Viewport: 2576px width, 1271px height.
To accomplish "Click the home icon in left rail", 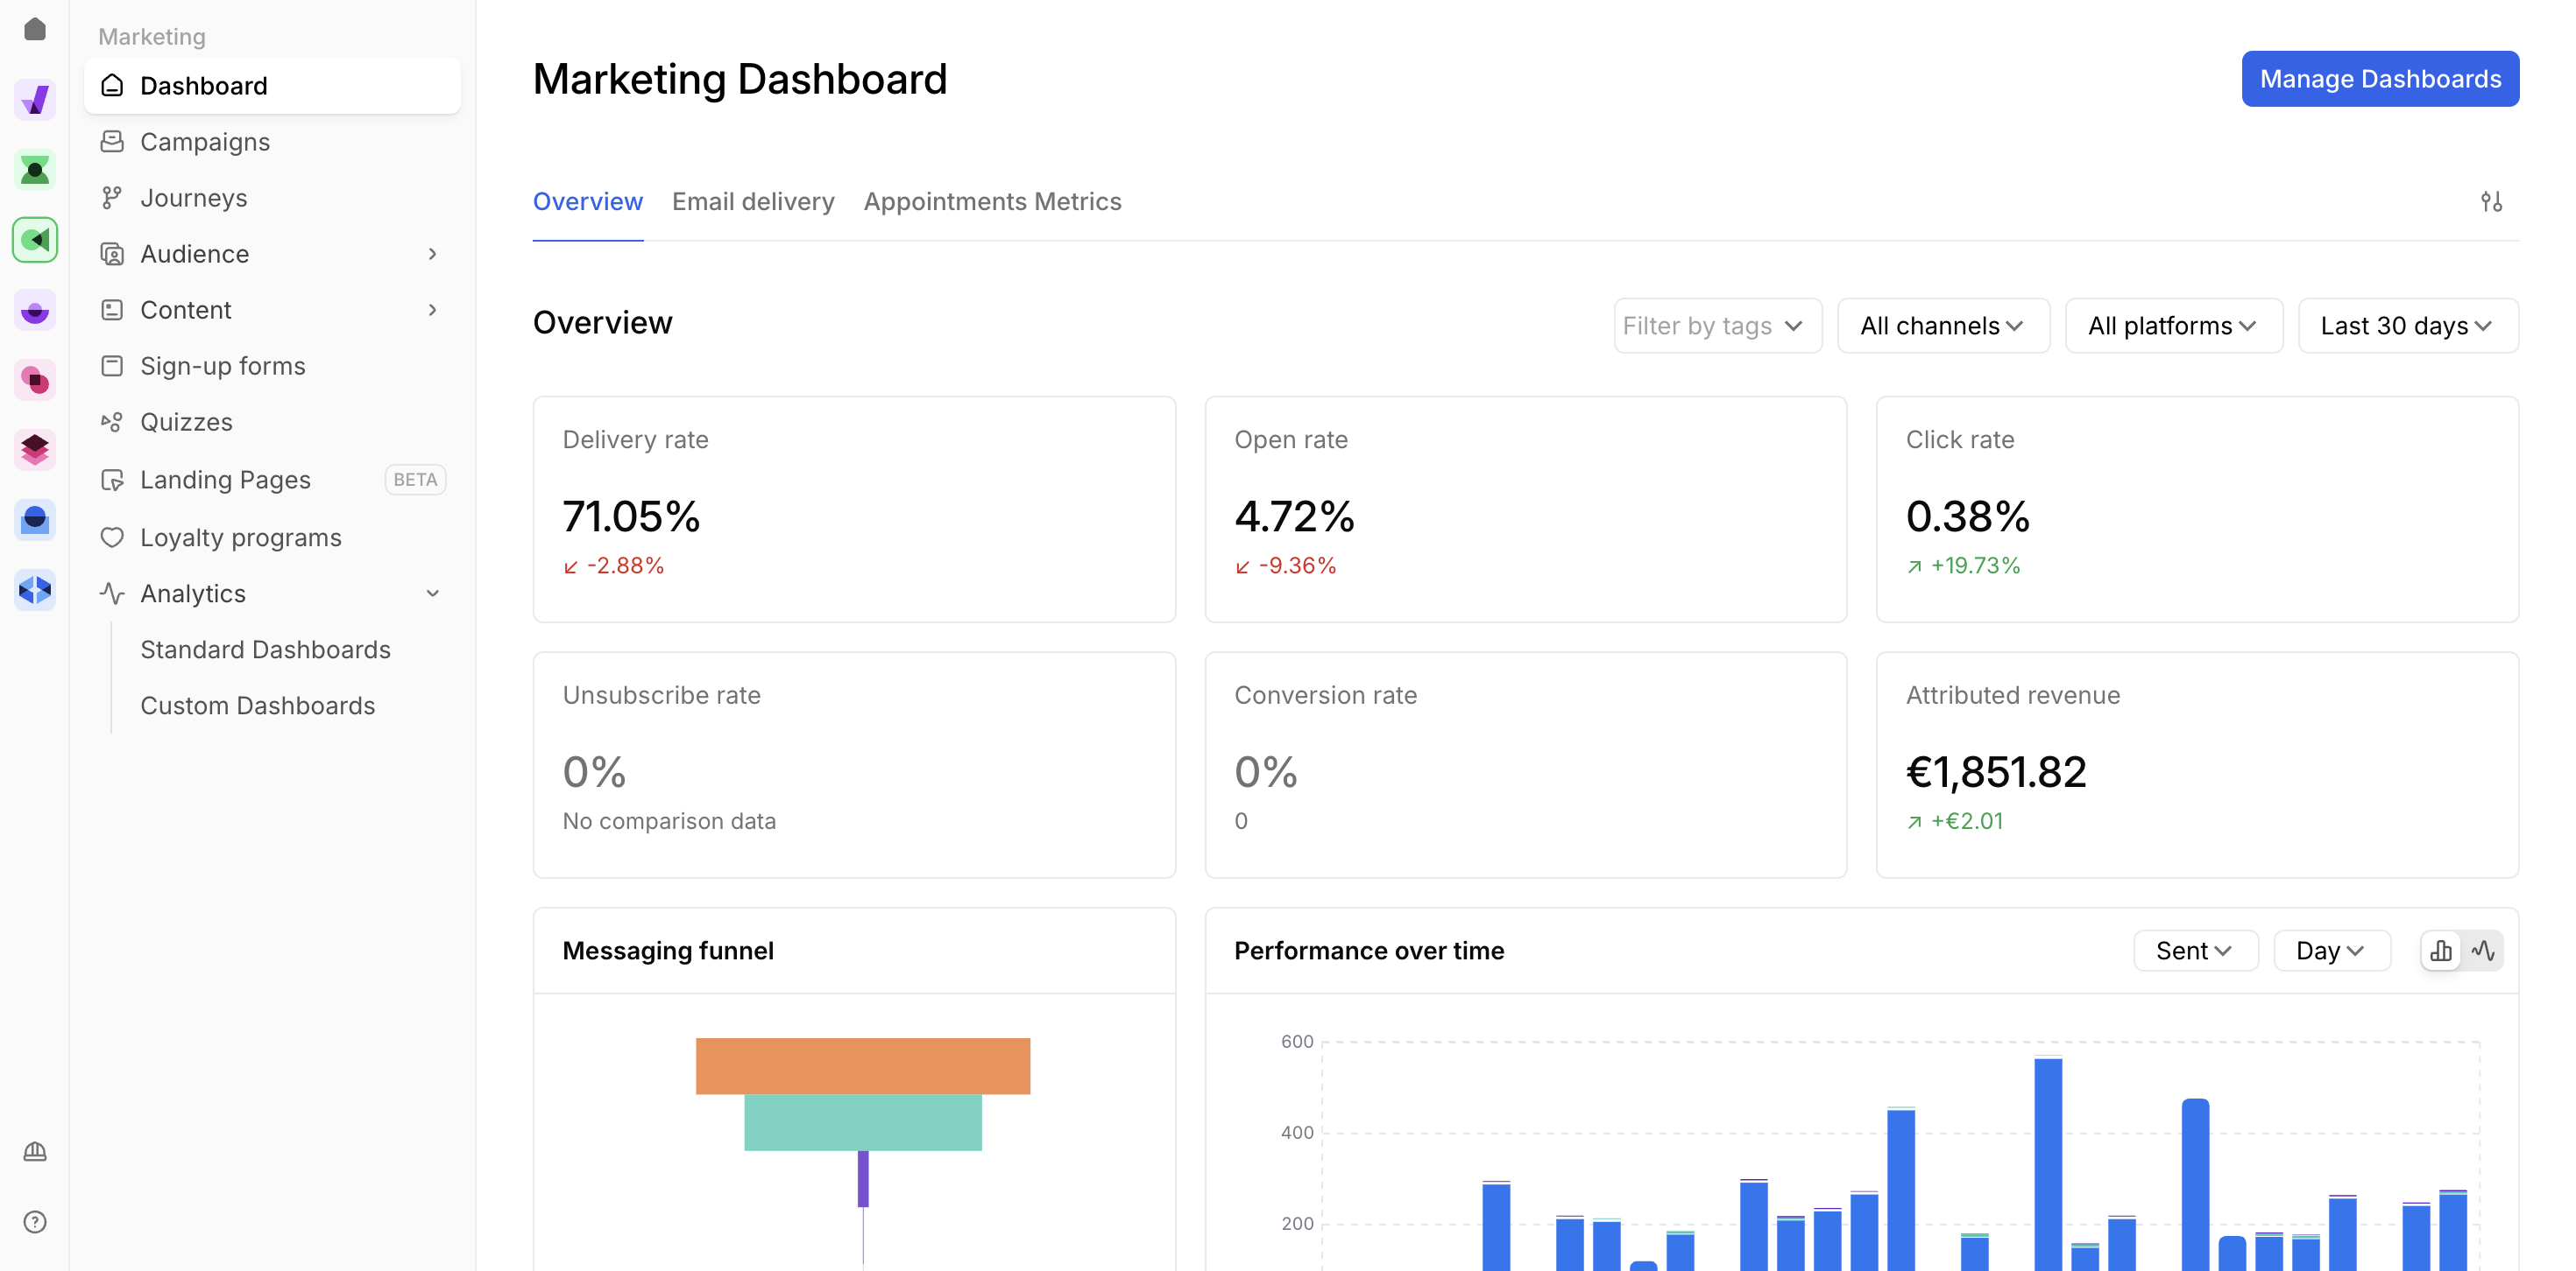I will [35, 29].
